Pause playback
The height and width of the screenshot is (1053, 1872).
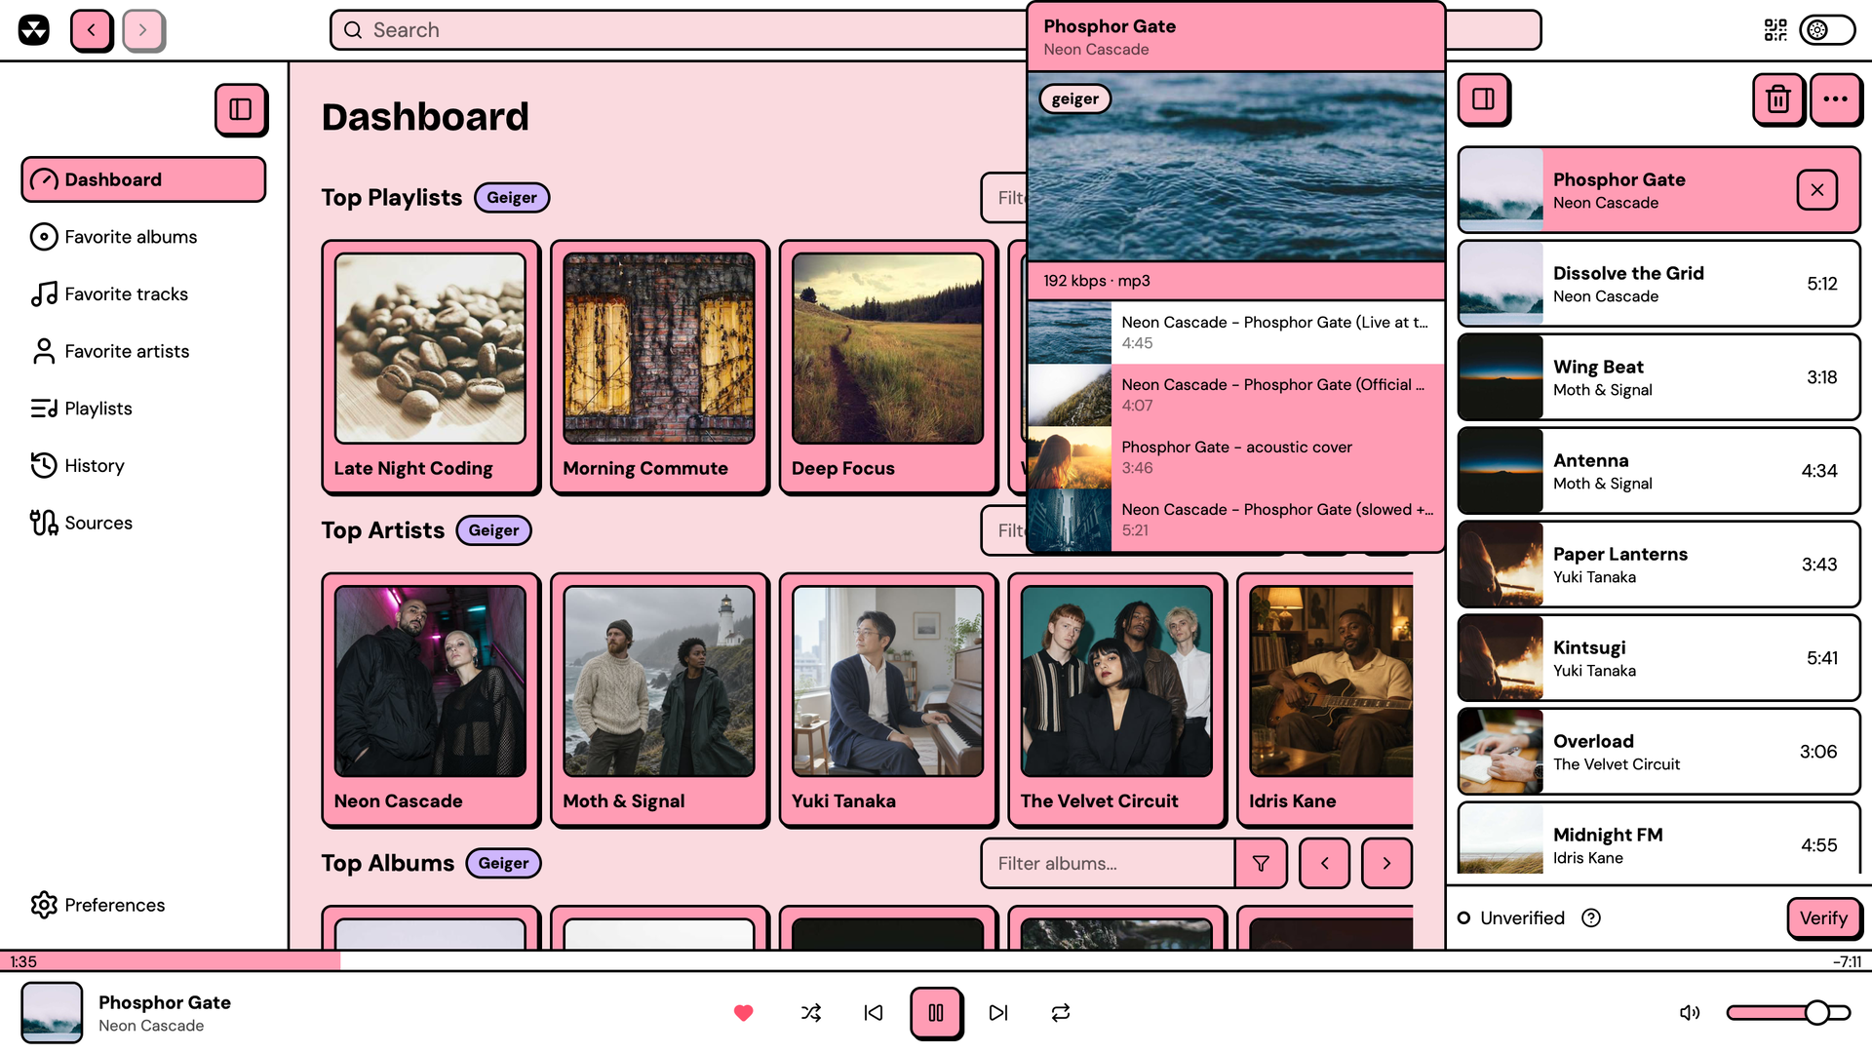coord(936,1013)
